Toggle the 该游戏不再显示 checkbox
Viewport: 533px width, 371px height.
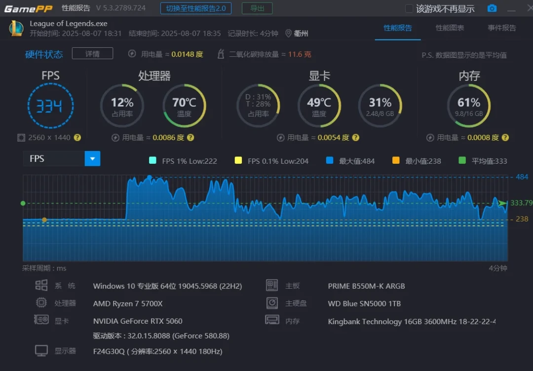coord(409,8)
